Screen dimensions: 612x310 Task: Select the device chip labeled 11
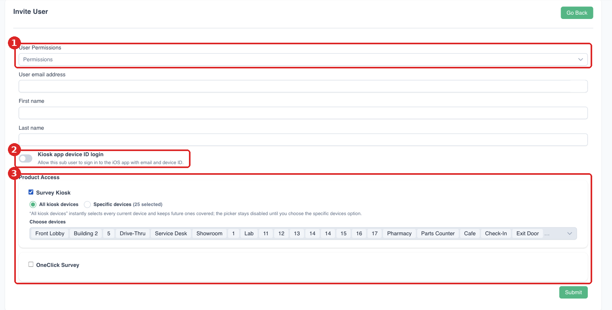coord(266,234)
